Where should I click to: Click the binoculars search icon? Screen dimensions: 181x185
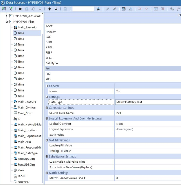click(98, 9)
